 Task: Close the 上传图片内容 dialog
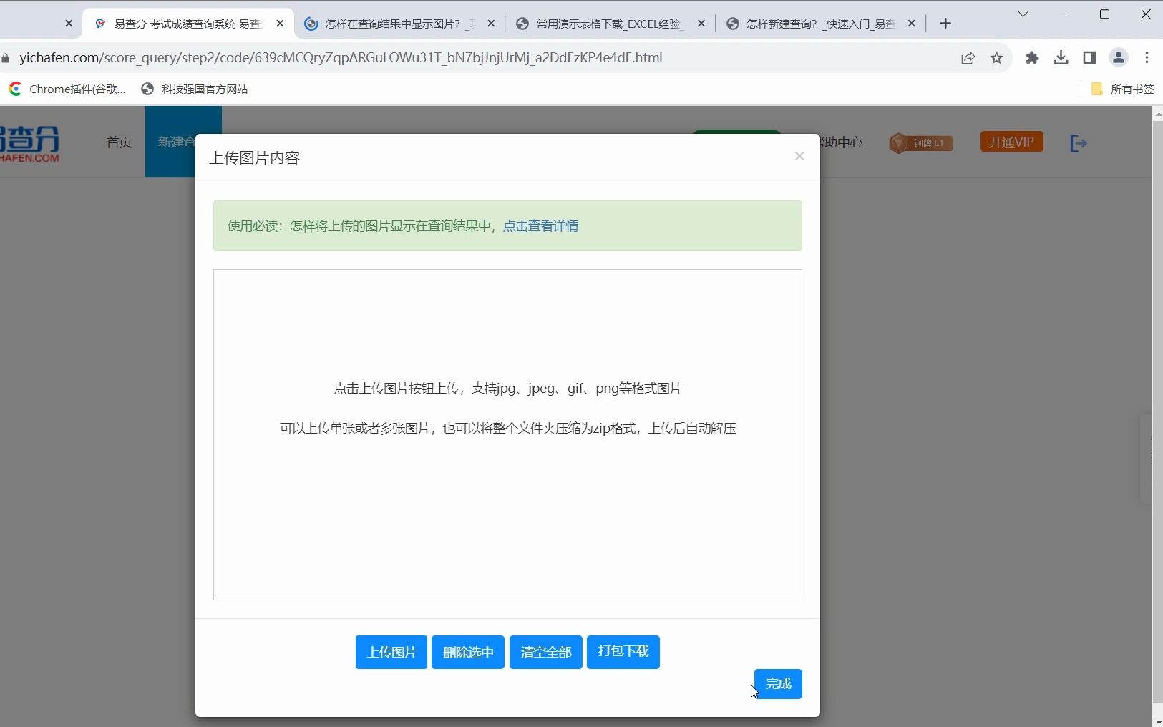pos(799,156)
